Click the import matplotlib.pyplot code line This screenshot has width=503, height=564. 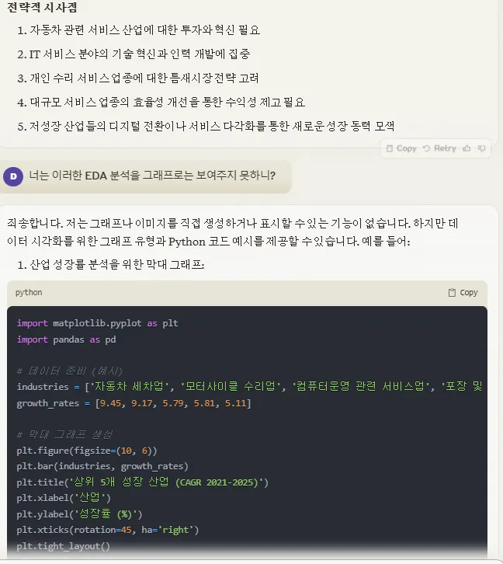point(97,323)
